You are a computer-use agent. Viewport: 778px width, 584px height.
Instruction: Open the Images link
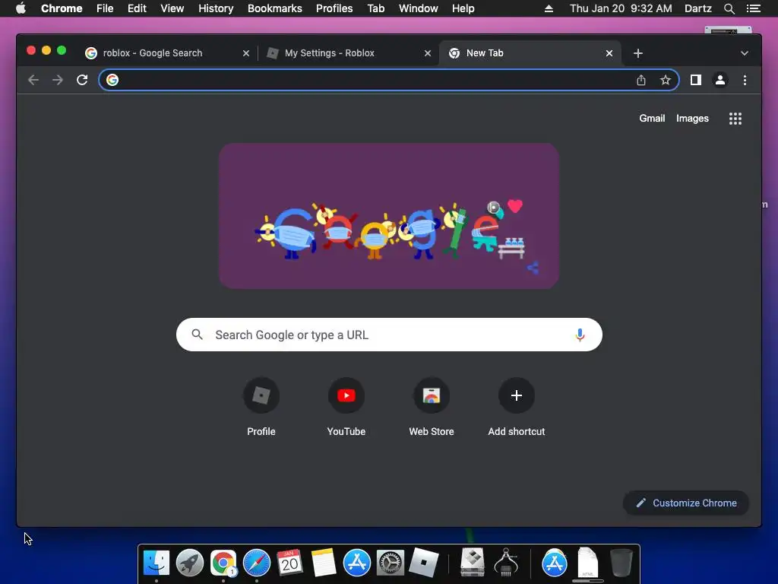pos(692,118)
